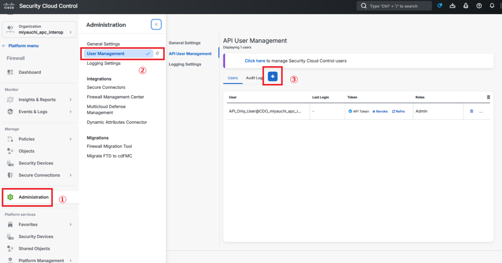Expand Insights & Reports submenu arrow

tap(70, 100)
